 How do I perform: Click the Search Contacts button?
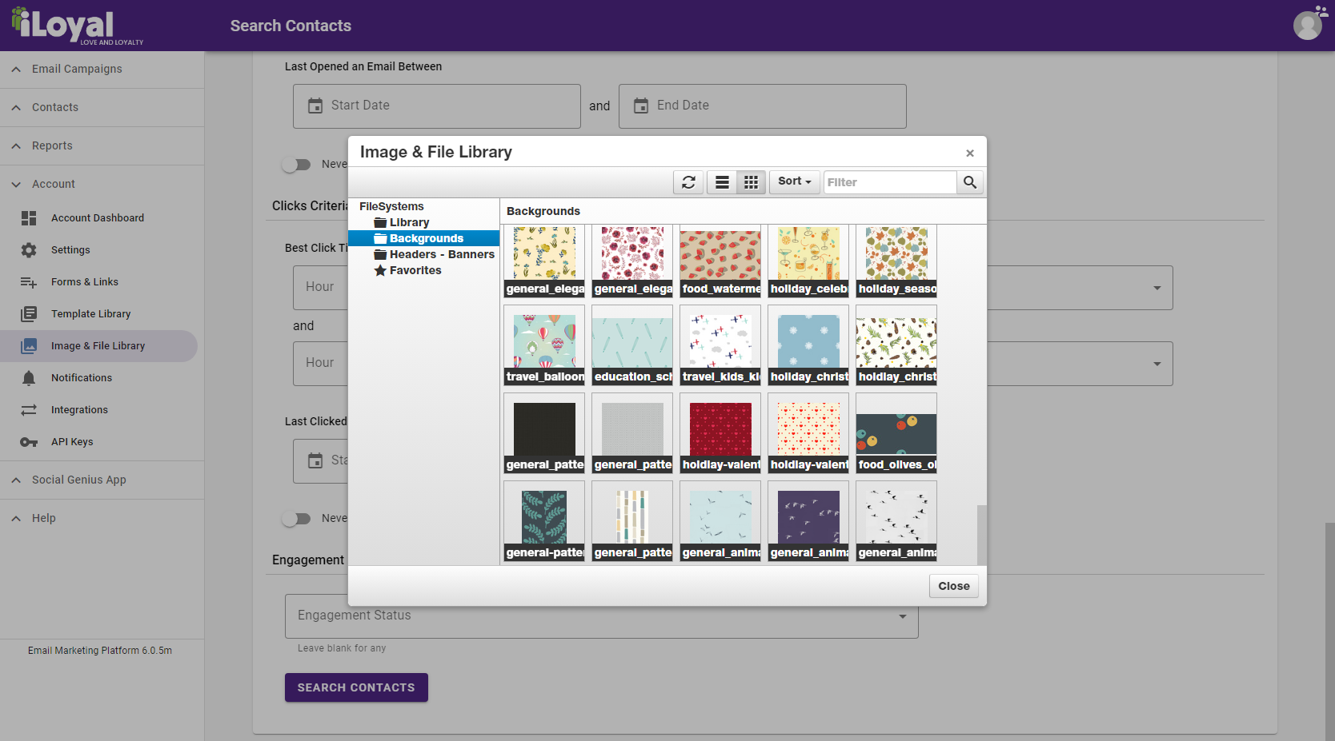(x=356, y=687)
